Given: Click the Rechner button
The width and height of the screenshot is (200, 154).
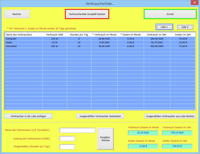Looking at the screenshot, I should point(17,14).
